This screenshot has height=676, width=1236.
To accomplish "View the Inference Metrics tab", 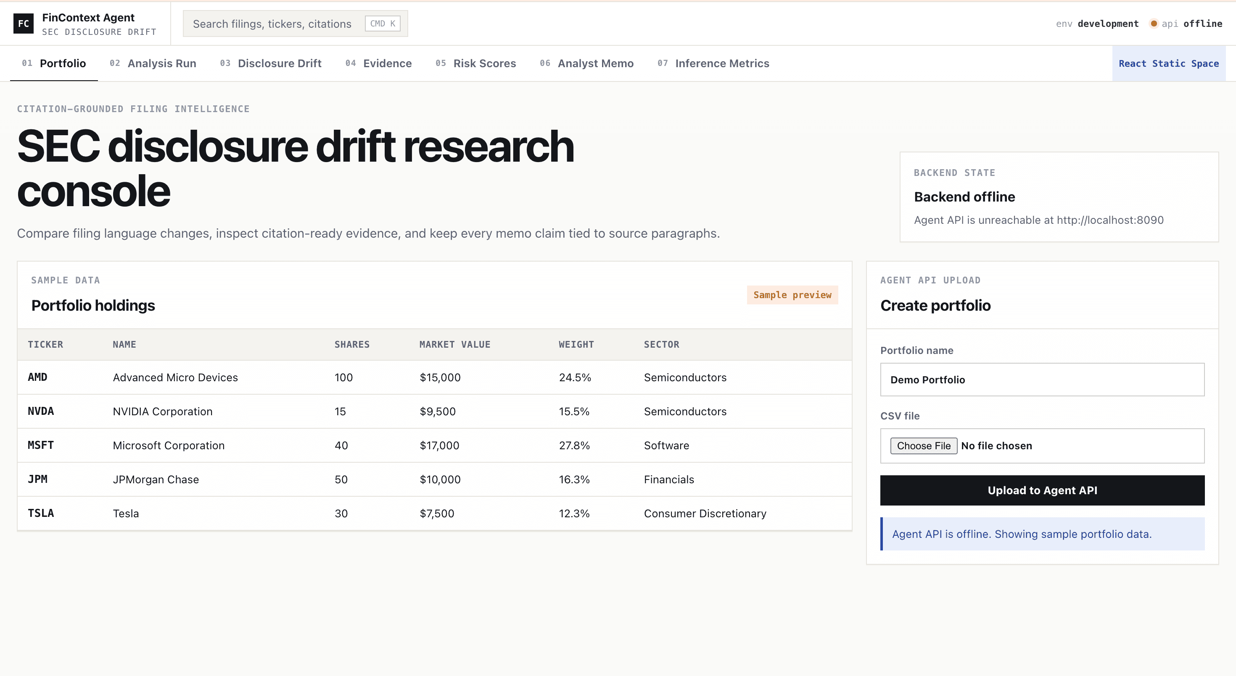I will [x=713, y=63].
